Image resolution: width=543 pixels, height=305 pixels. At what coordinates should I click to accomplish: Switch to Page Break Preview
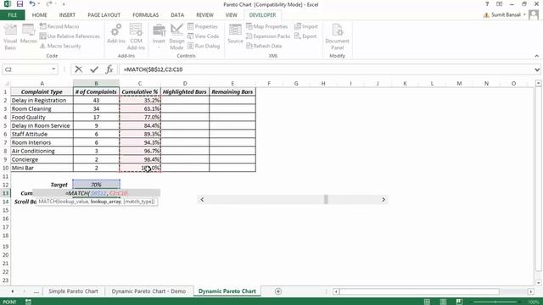(459, 302)
